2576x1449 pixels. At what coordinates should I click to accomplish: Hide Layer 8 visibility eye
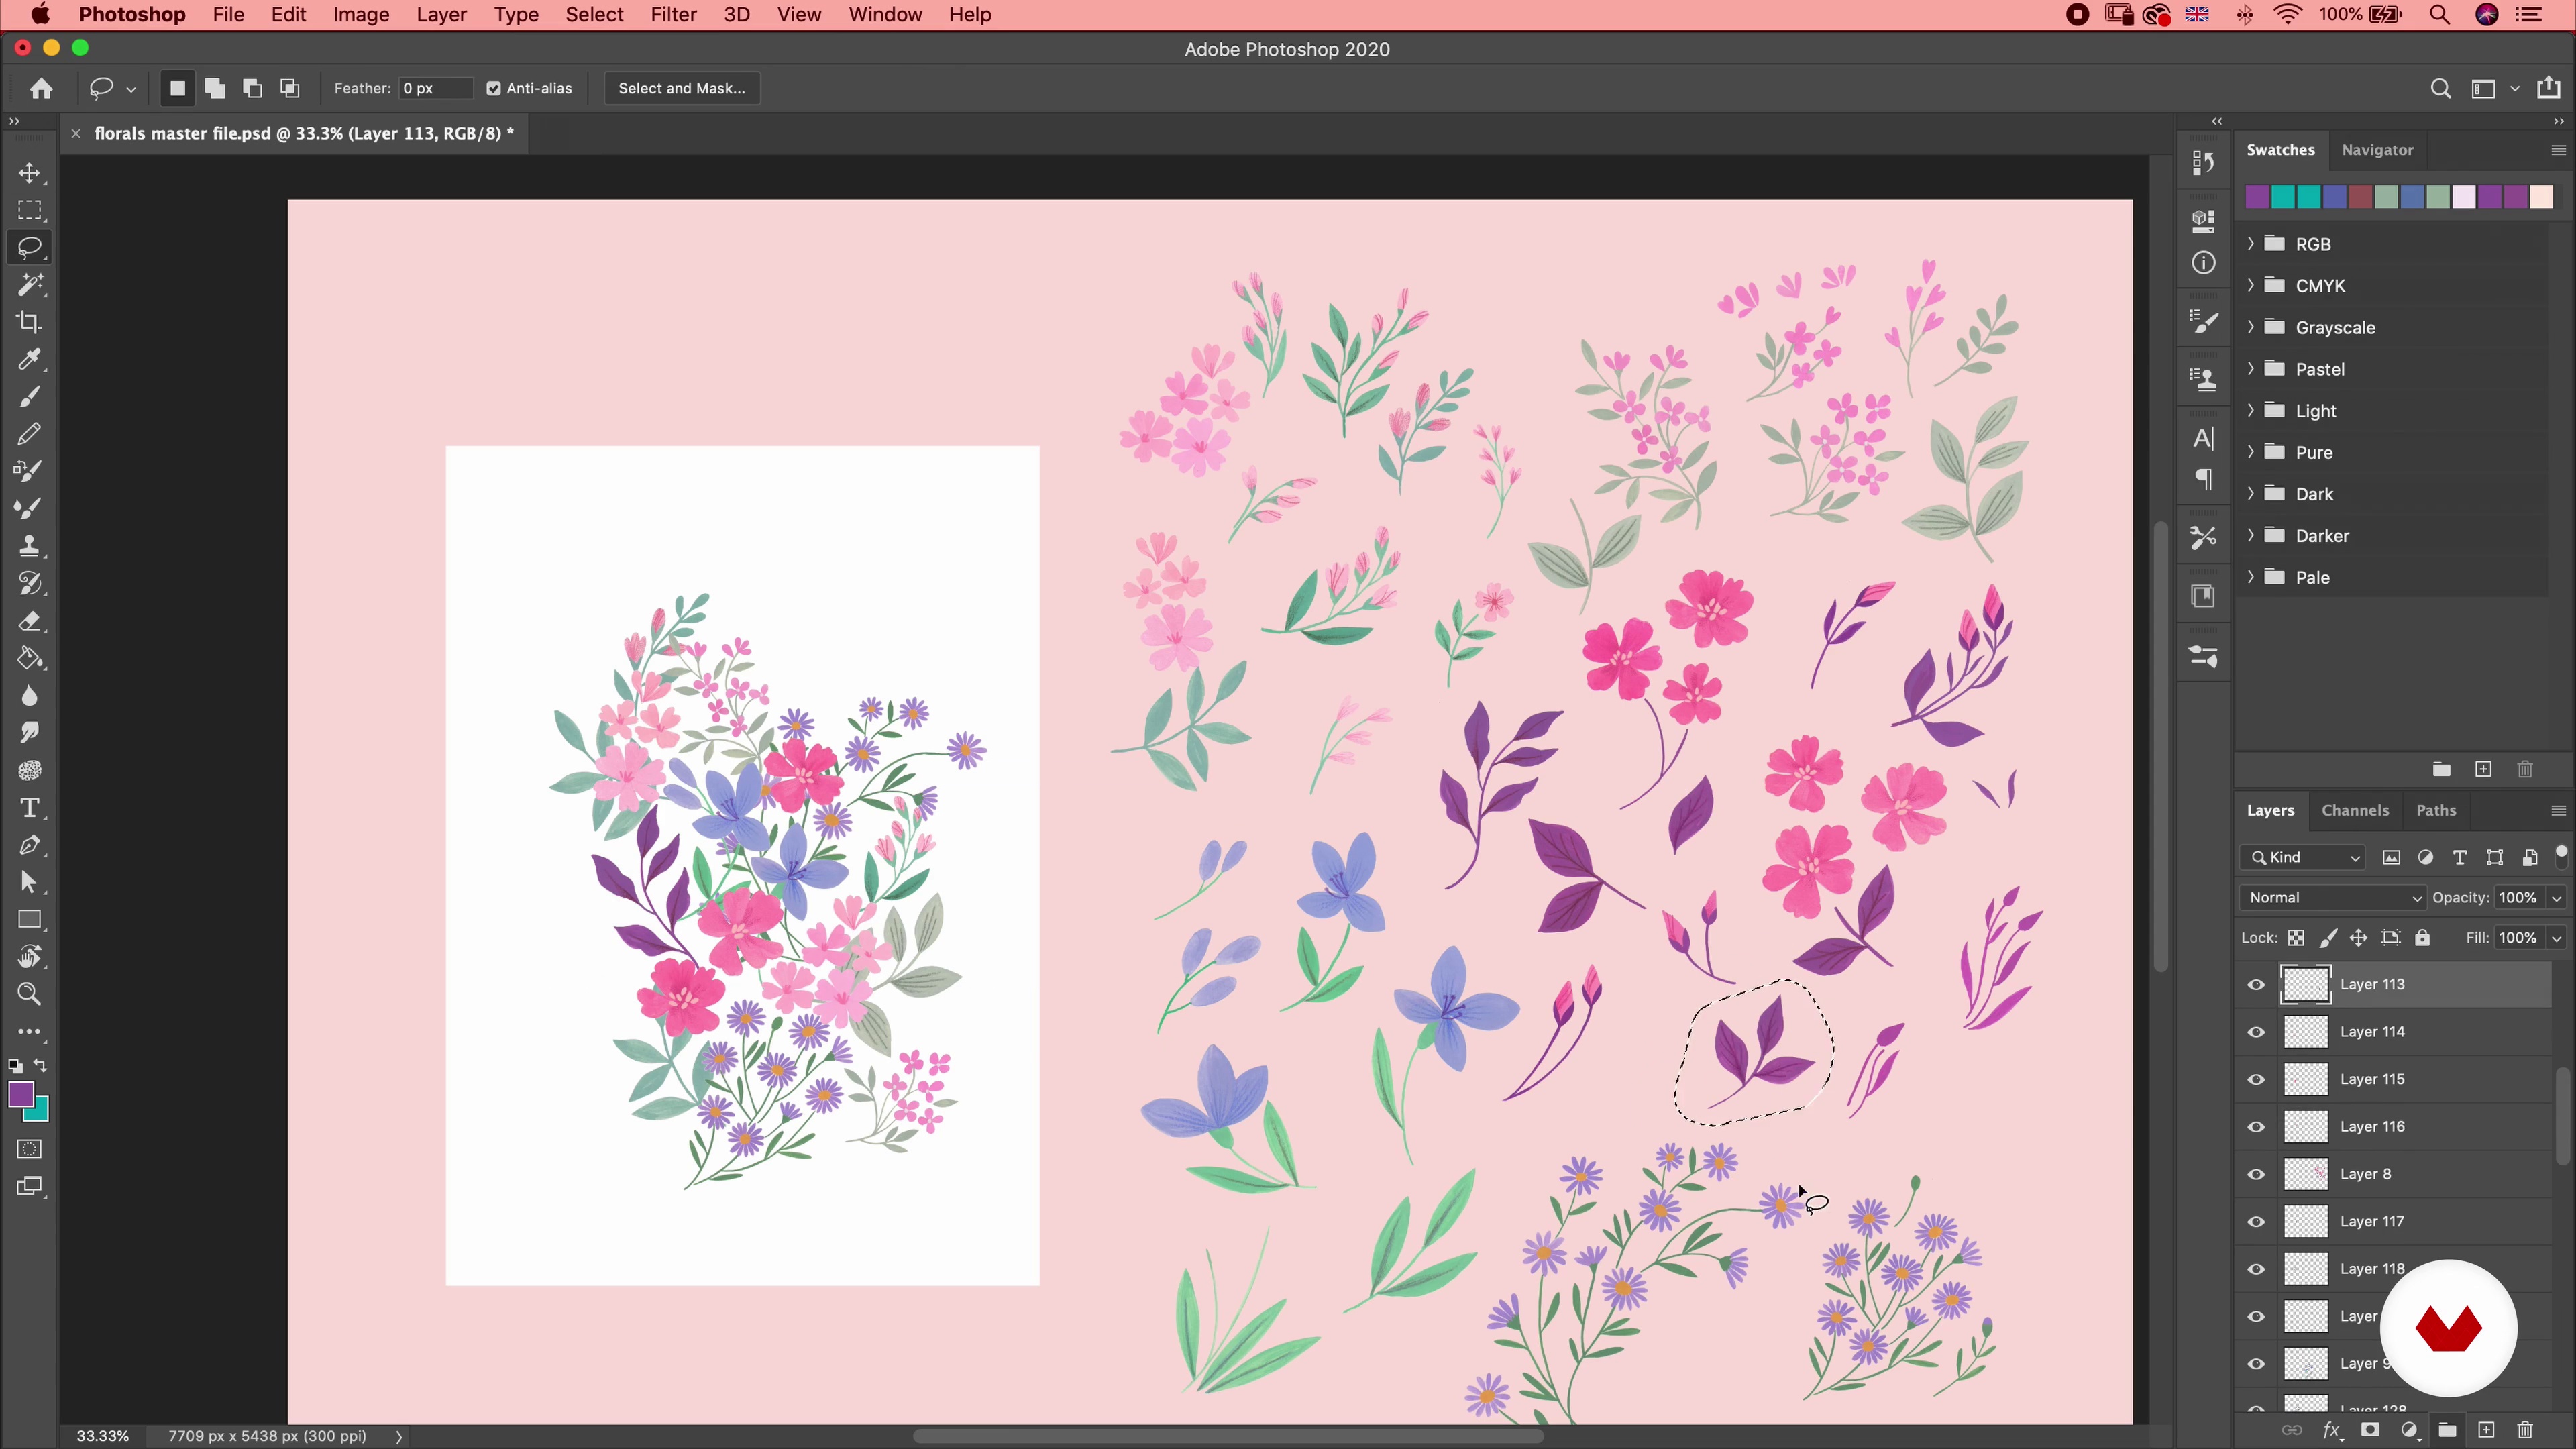point(2256,1174)
